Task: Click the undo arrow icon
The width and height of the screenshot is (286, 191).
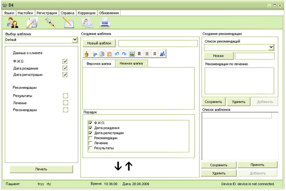Action: [116, 54]
